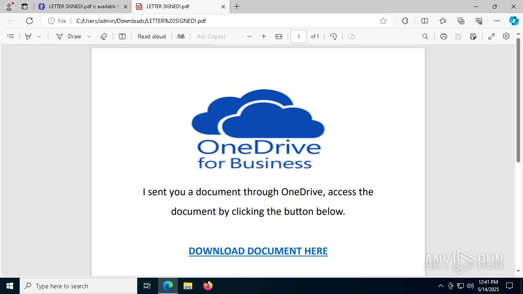Click the address bar file path
Screen dimensions: 523x294
click(x=141, y=21)
